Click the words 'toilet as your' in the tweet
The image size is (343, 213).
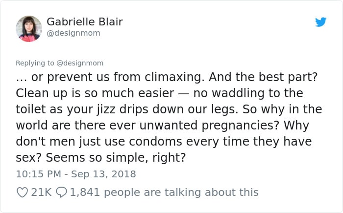pyautogui.click(x=55, y=109)
